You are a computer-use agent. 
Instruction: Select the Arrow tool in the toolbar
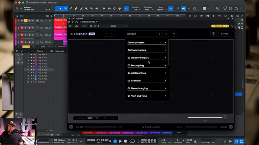[60, 8]
